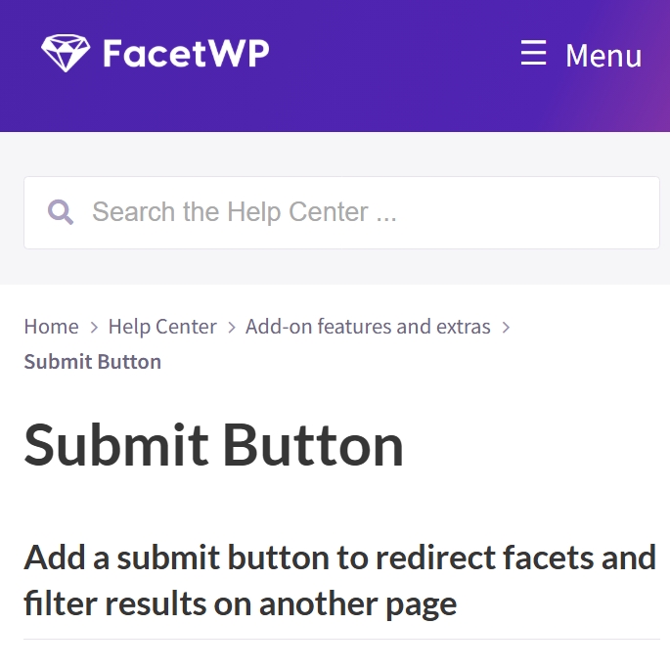Go to the Home breadcrumb link

point(51,327)
